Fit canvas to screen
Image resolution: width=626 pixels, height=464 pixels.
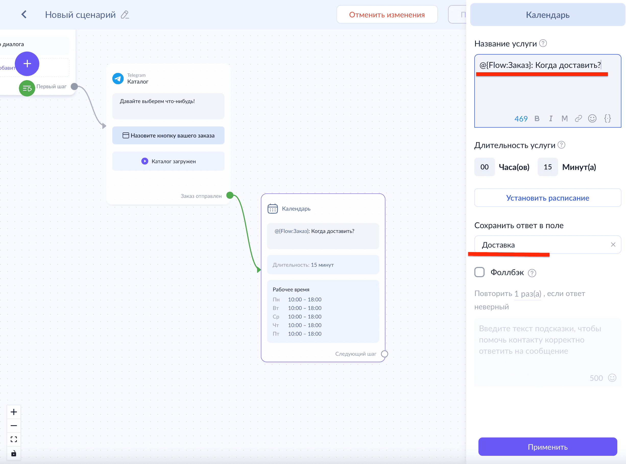[x=14, y=439]
